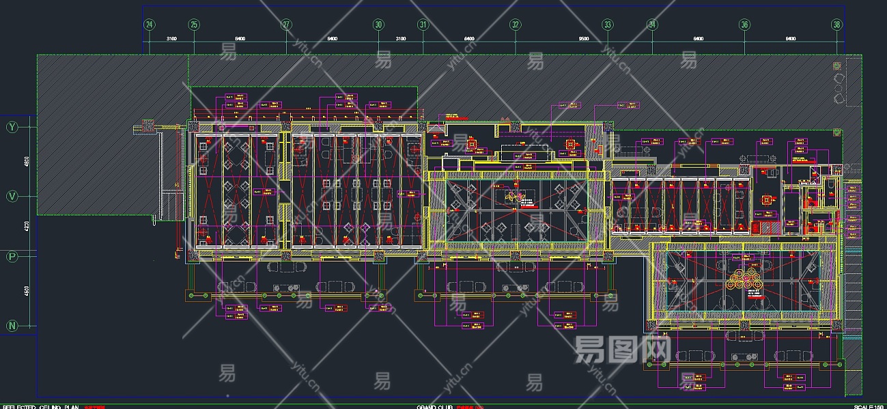This screenshot has width=887, height=409.
Task: Pick grid axis bubble 33
Action: [x=607, y=25]
